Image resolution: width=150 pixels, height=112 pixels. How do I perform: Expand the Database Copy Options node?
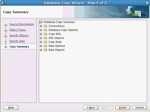coord(41,30)
